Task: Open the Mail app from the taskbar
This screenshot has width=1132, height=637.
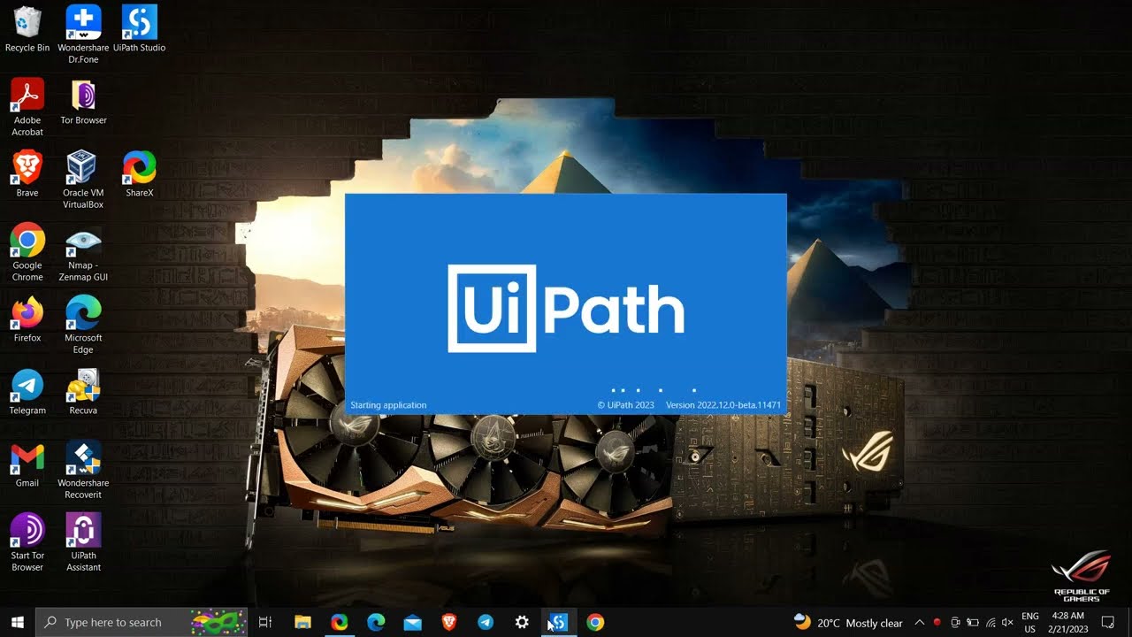Action: (412, 622)
